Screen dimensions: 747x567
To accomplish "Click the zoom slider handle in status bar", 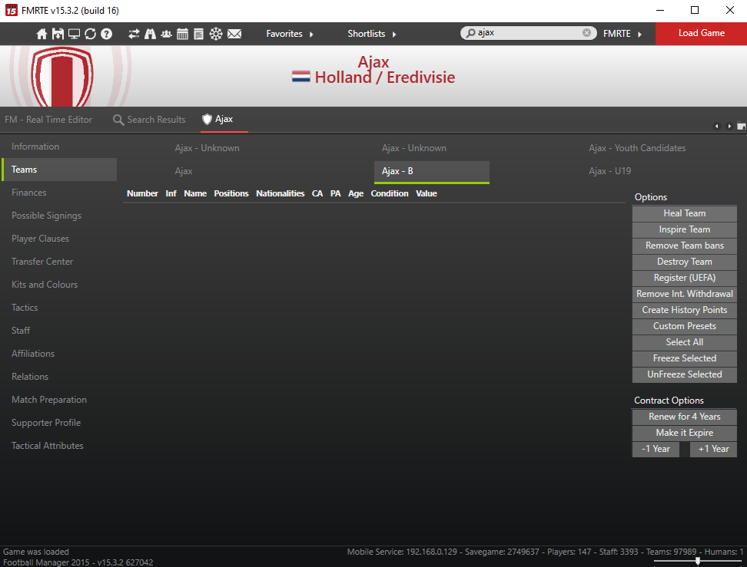I will 698,562.
